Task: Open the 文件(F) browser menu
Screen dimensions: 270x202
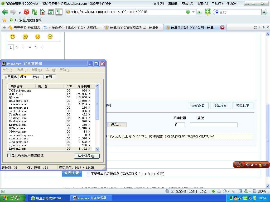Action: pyautogui.click(x=158, y=4)
